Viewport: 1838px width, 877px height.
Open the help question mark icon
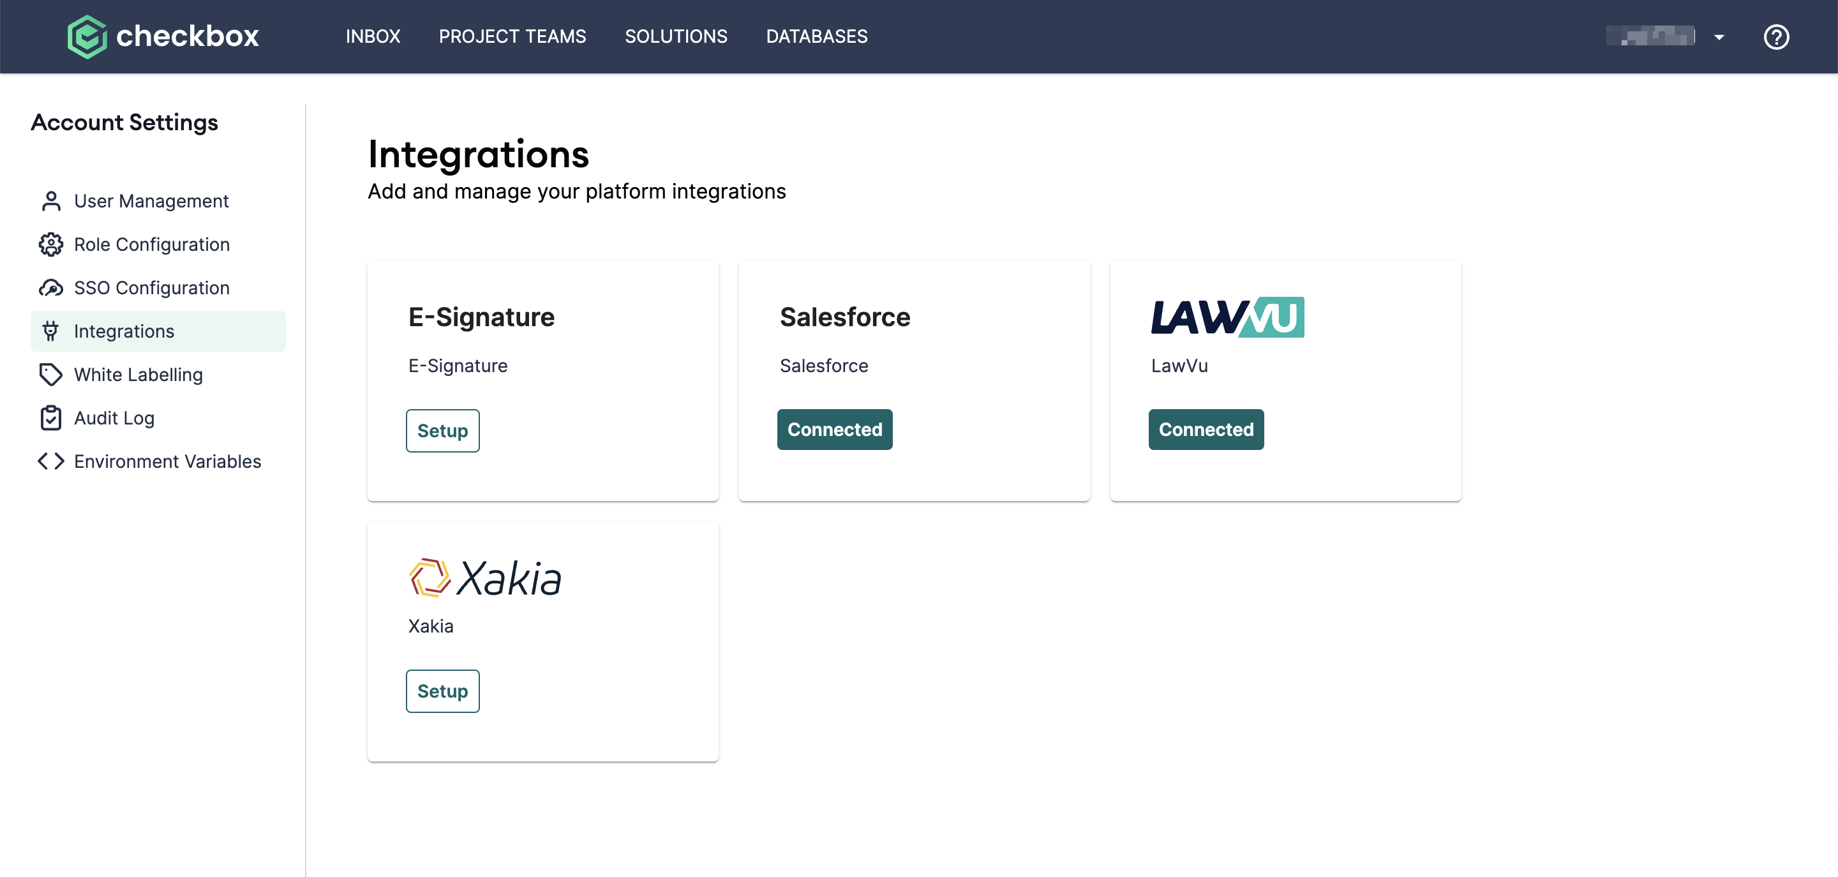click(1776, 36)
